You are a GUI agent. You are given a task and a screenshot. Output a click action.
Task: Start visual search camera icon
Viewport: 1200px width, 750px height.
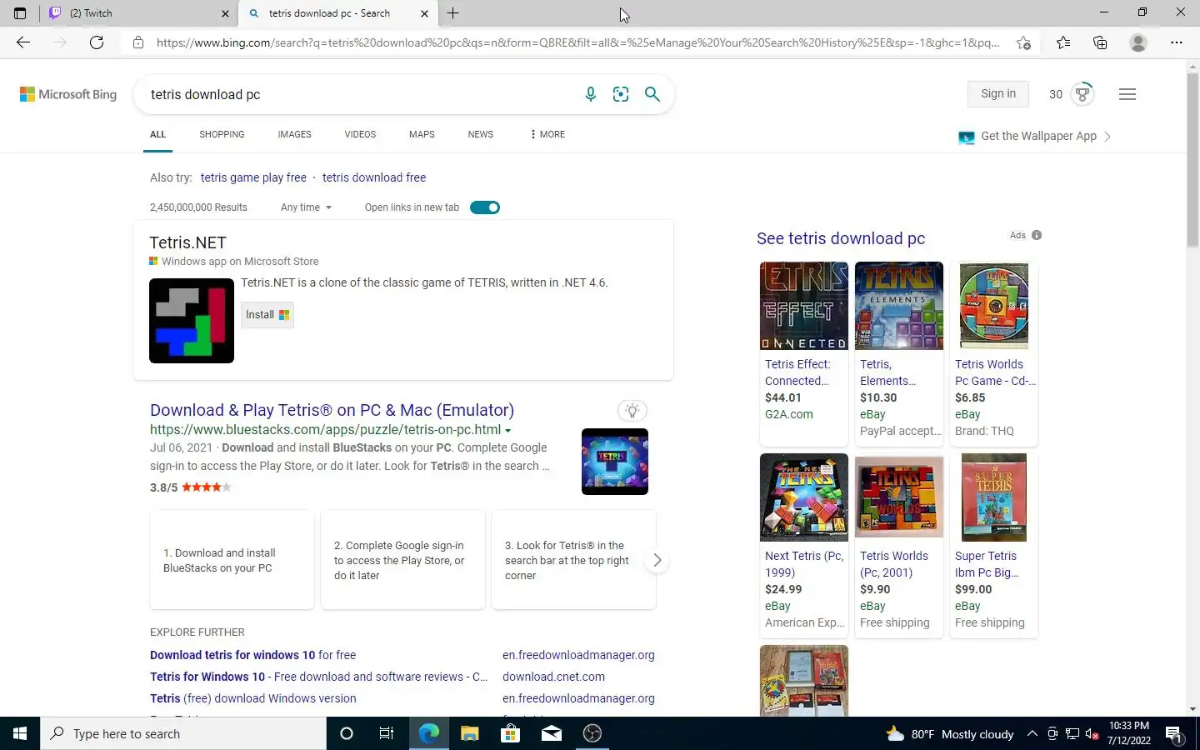coord(621,94)
